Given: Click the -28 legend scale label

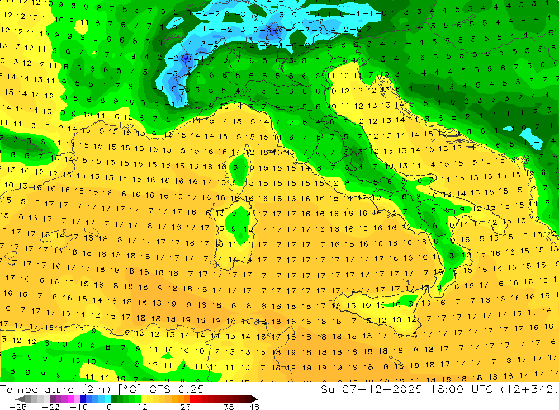Looking at the screenshot, I should tap(18, 407).
